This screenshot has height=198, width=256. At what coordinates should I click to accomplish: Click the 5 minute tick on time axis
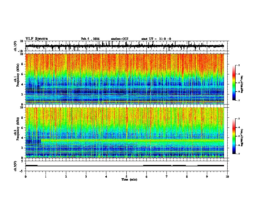tap(126, 177)
